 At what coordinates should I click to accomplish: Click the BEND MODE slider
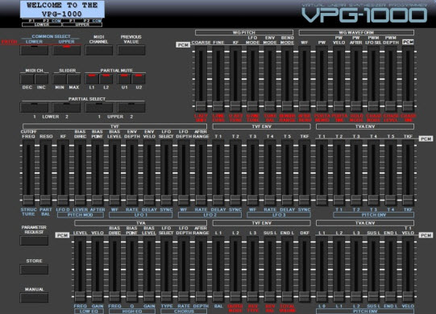[x=287, y=79]
